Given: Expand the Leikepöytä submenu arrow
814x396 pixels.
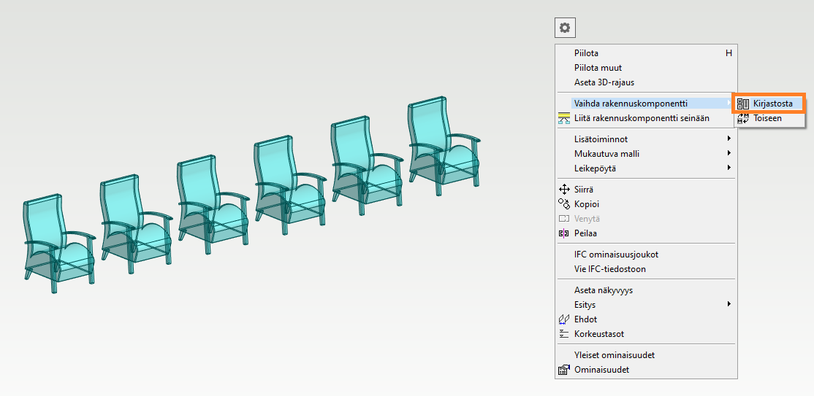Looking at the screenshot, I should click(x=729, y=168).
